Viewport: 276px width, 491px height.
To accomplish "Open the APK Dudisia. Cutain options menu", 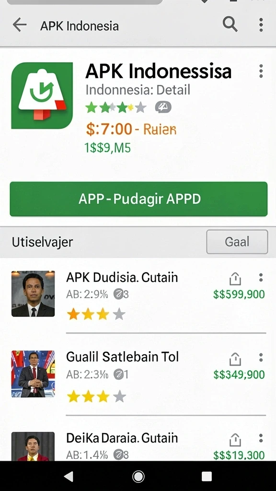I will point(261,278).
